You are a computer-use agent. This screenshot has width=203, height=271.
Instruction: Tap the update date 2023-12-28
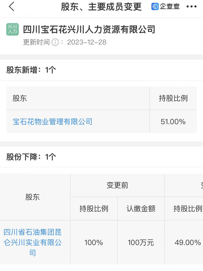tap(87, 42)
